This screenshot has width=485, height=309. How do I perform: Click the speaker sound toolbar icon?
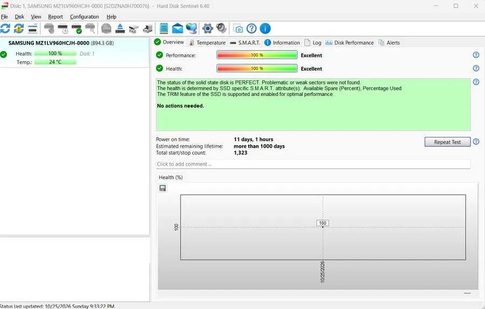[221, 28]
